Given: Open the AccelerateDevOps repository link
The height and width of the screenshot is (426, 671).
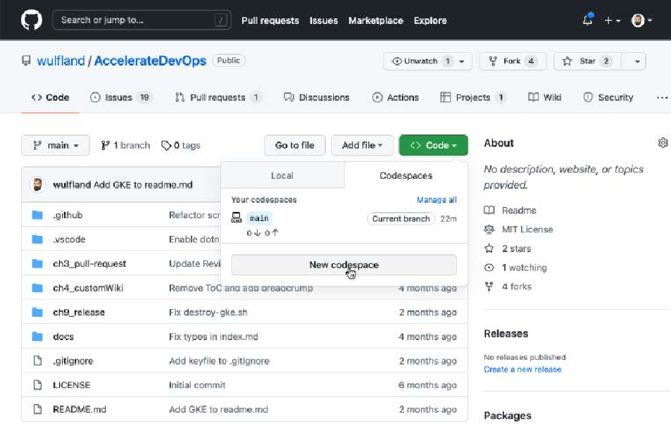Looking at the screenshot, I should 150,61.
